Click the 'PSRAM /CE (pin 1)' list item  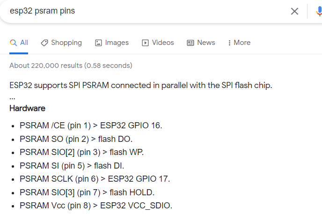point(91,125)
